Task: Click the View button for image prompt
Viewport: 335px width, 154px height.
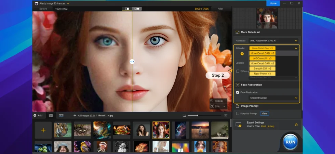Action: pyautogui.click(x=264, y=113)
